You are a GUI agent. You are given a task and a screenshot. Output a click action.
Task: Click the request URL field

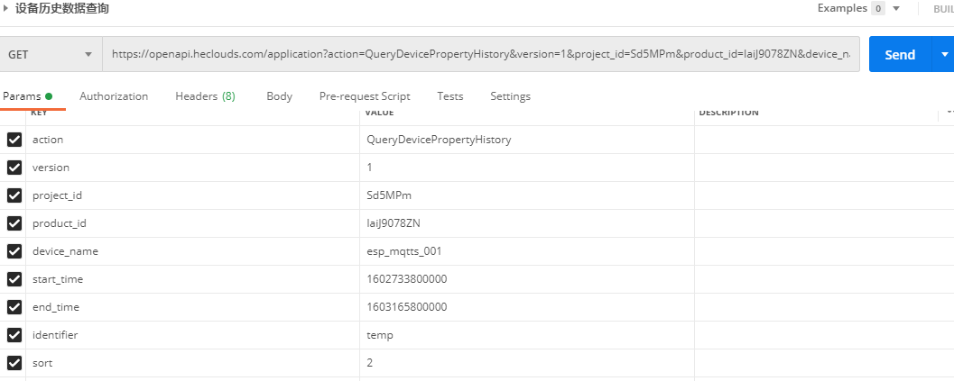click(x=480, y=54)
